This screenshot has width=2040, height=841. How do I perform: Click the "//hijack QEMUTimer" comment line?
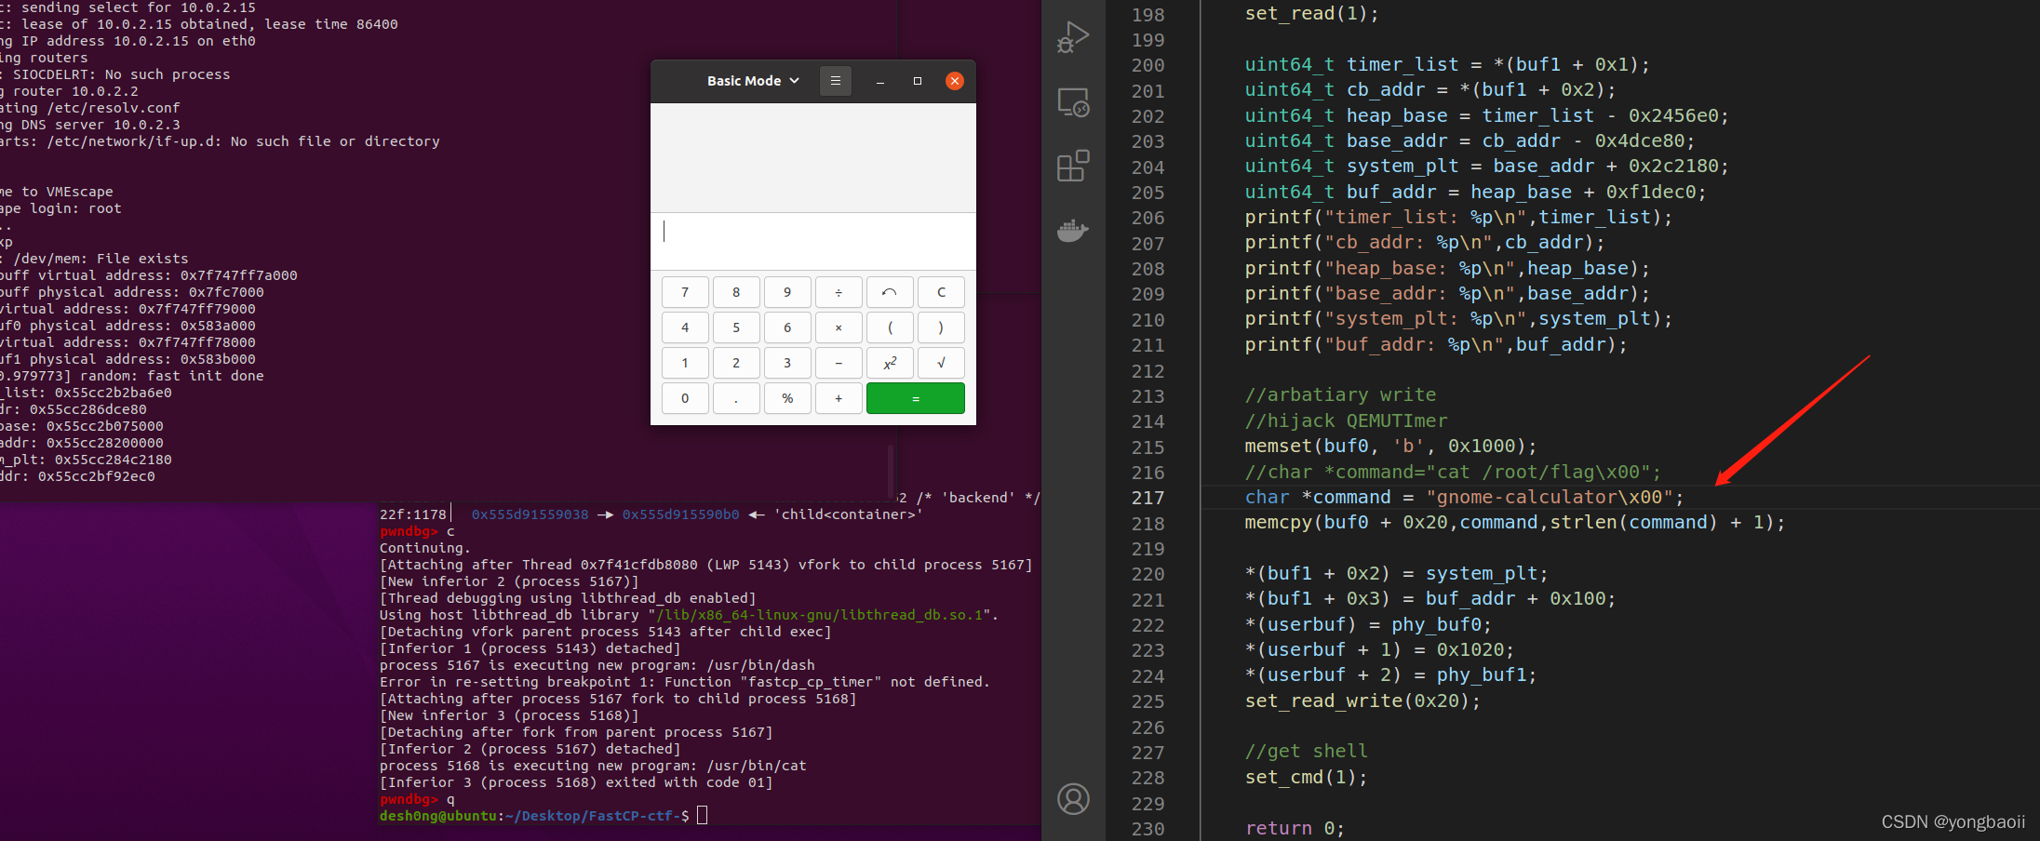[1346, 420]
